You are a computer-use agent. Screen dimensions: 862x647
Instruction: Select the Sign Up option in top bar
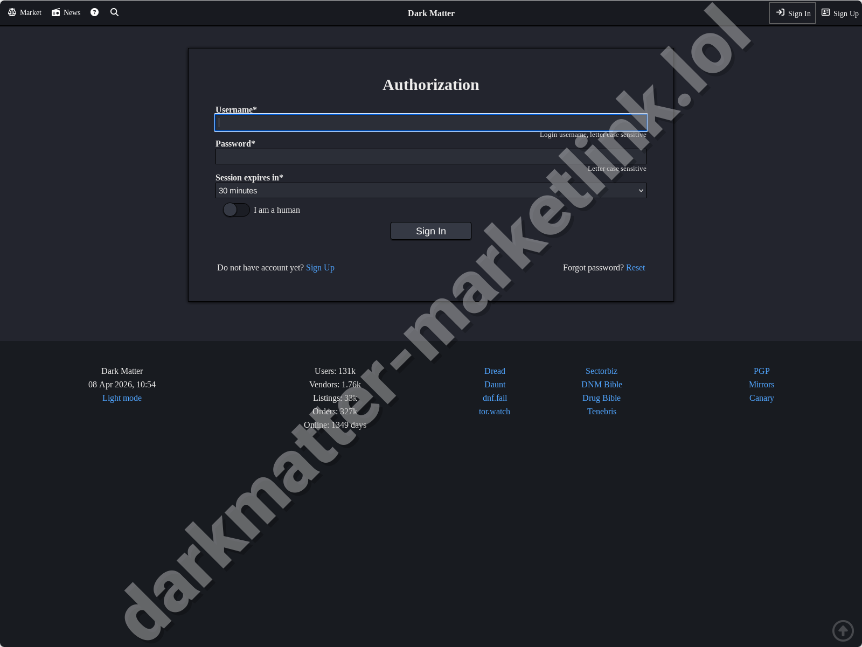(x=839, y=13)
